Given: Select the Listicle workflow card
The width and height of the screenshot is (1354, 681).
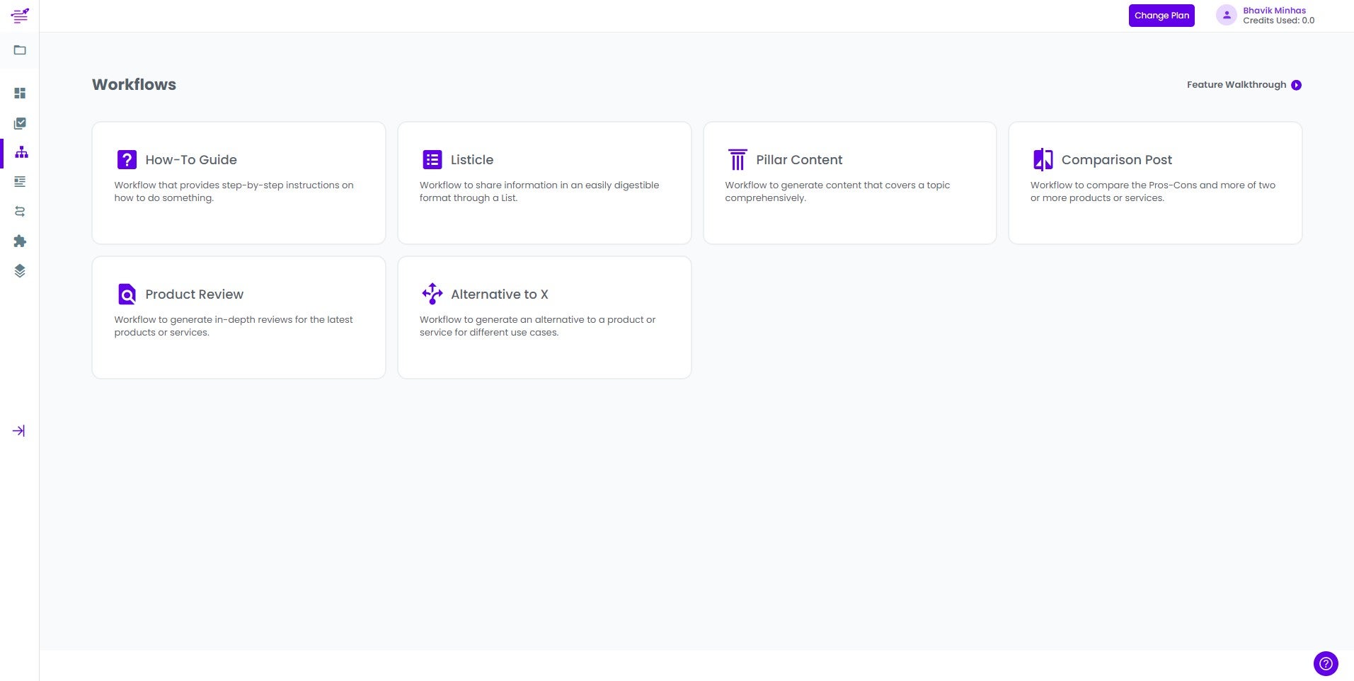Looking at the screenshot, I should [x=544, y=183].
